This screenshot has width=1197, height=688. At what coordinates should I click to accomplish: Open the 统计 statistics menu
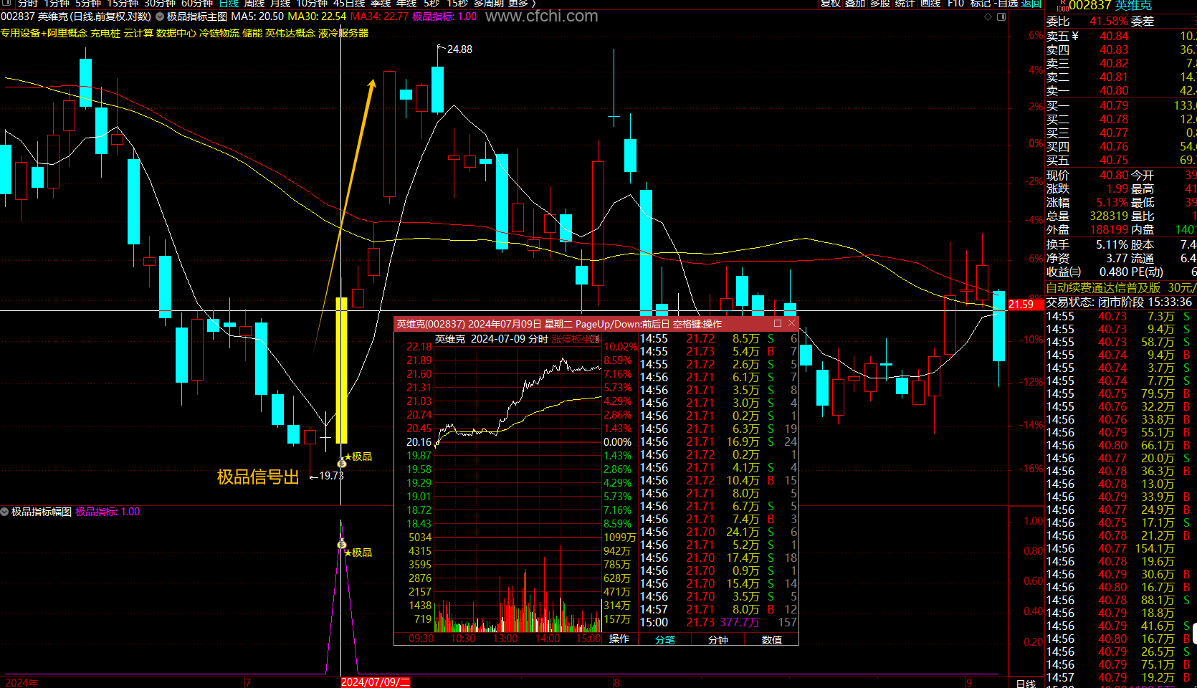click(905, 4)
